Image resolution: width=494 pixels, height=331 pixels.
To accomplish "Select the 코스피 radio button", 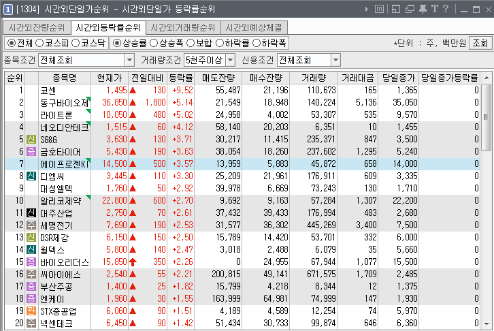I will click(39, 43).
